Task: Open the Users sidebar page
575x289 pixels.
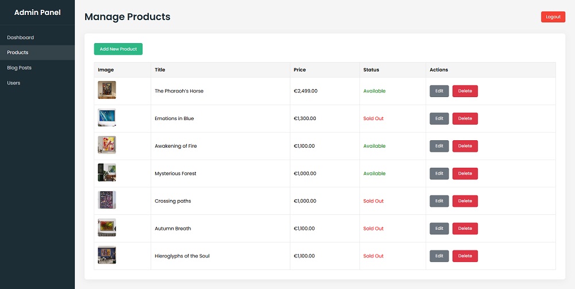Action: pyautogui.click(x=14, y=83)
